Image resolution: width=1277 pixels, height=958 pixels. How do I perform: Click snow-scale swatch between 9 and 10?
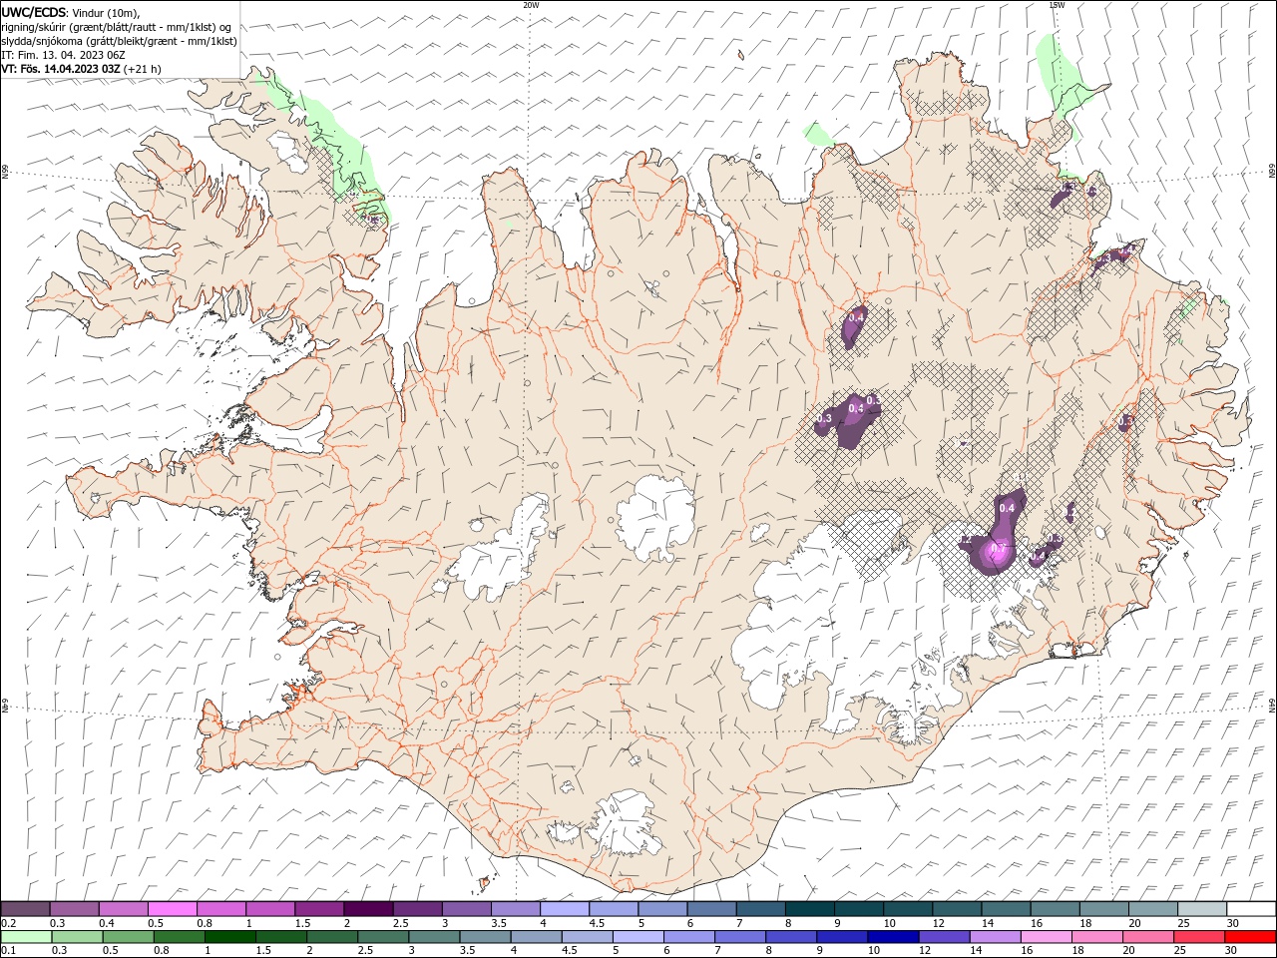click(x=858, y=909)
